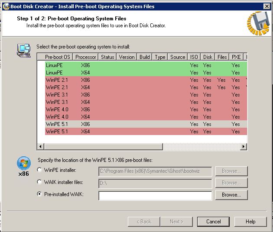This screenshot has width=273, height=232.
Task: Click the PXE Yes cell for LinuxPE X64
Action: pyautogui.click(x=236, y=73)
